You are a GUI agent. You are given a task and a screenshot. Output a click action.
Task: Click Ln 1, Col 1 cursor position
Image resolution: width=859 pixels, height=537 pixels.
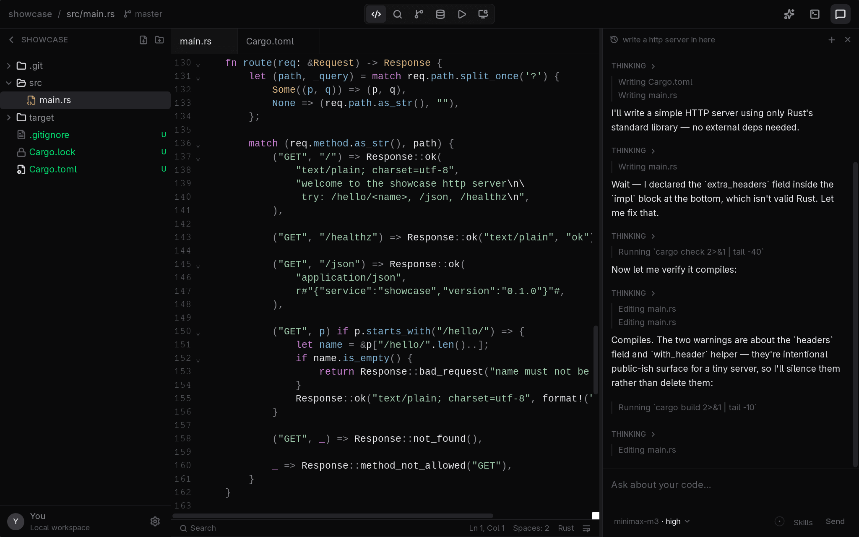(x=487, y=528)
